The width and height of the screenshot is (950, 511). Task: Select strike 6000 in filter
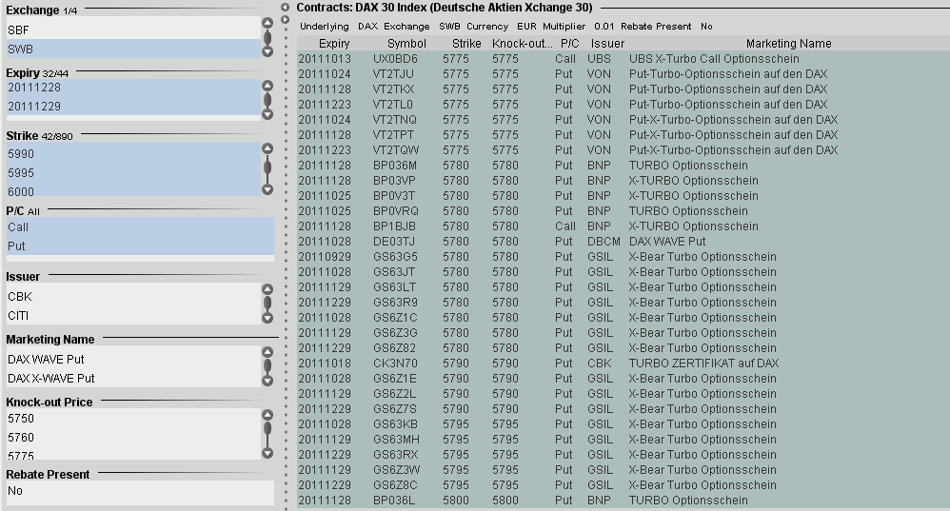click(133, 189)
